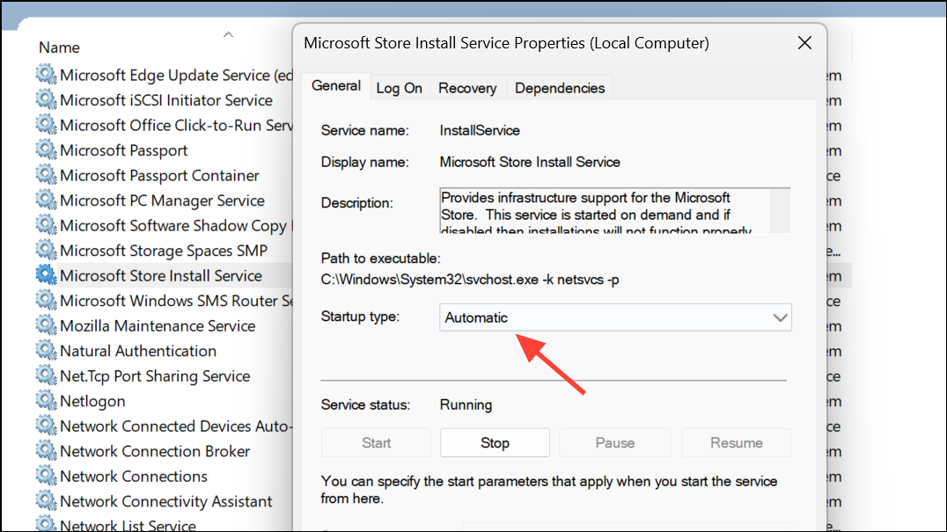Select the gear icon next to Microsoft Storage Spaces SMP
Screen dimensions: 947x532
pos(46,250)
